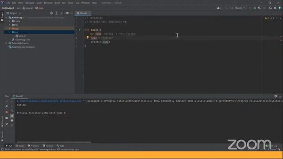Viewport: 283px width, 159px height.
Task: Click the red Stop button in Run panel
Action: pyautogui.click(x=7, y=112)
